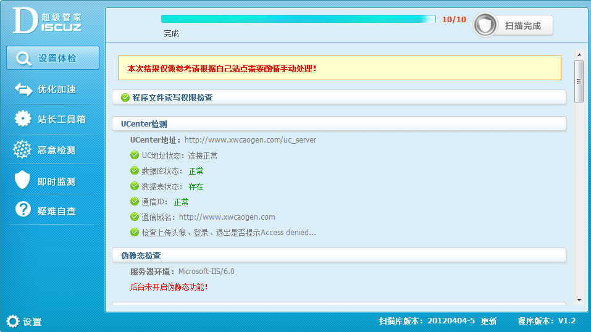Screen dimensions: 591x332
Task: Click the 更新 link in status bar
Action: point(488,321)
